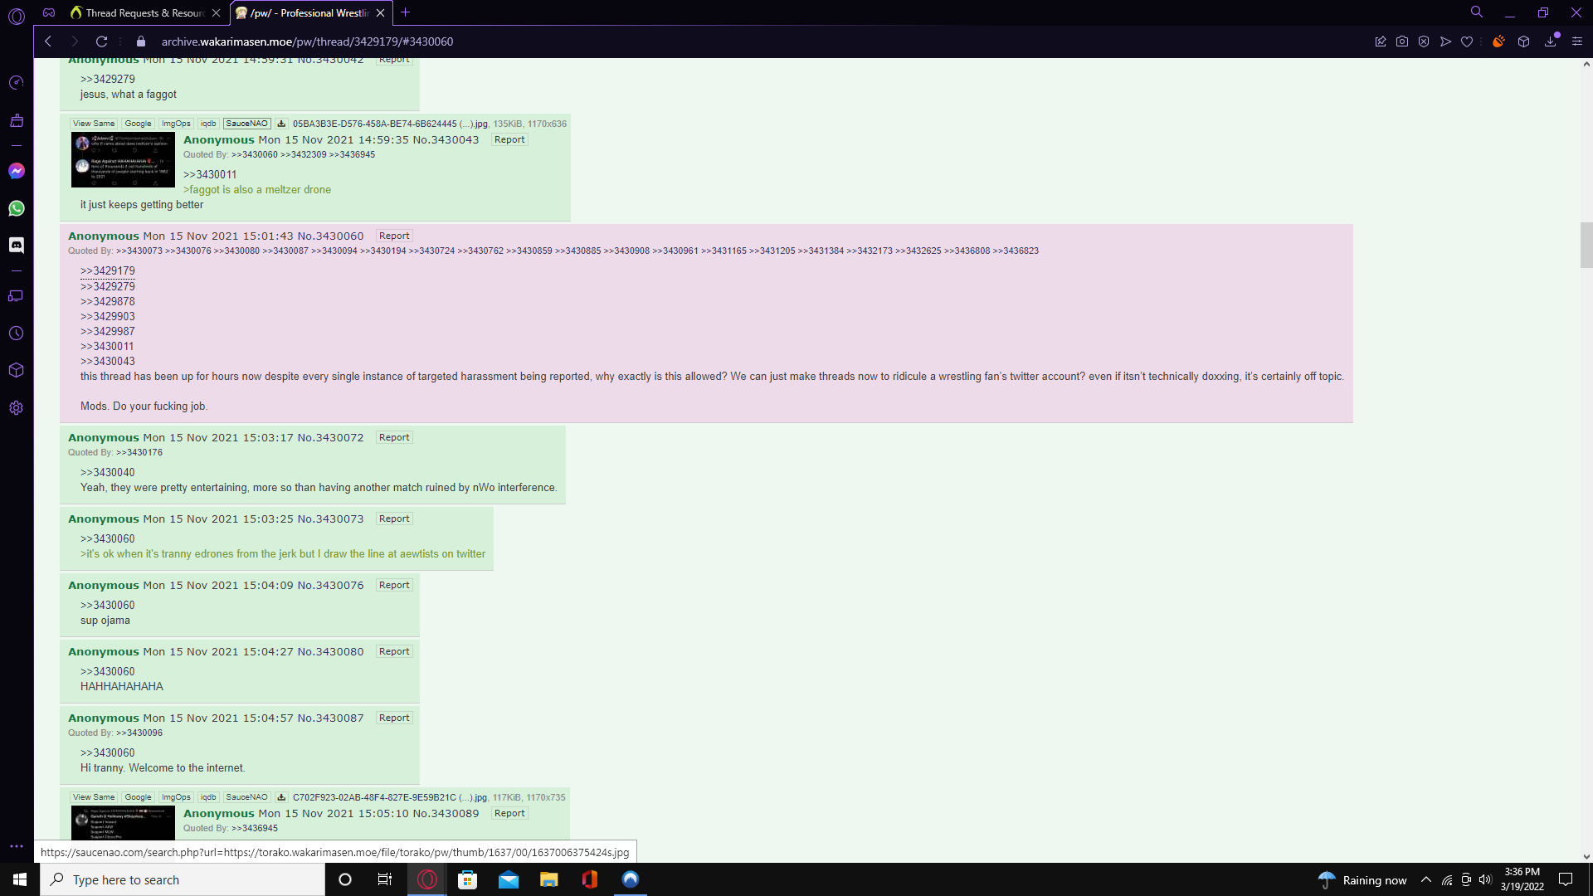Viewport: 1593px width, 896px height.
Task: Open Task View on the taskbar
Action: (385, 879)
